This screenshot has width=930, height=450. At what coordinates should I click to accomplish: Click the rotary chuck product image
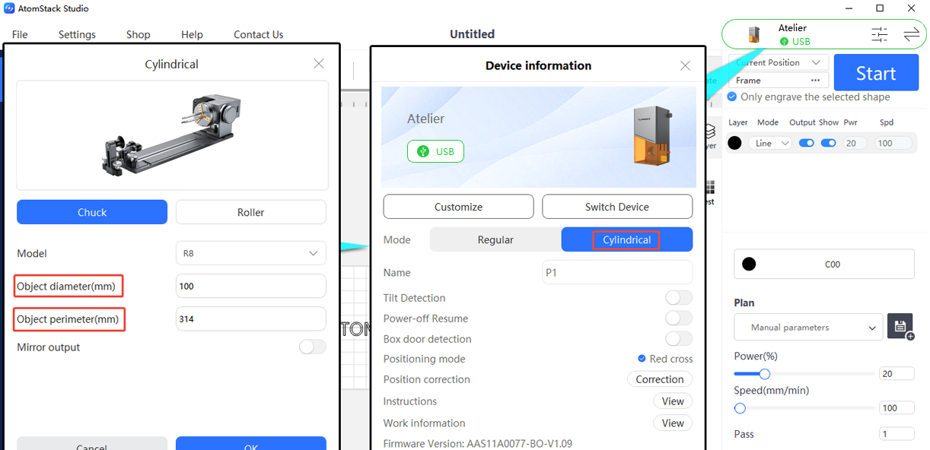click(171, 135)
